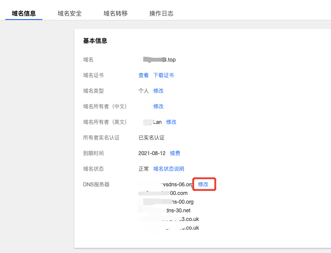The height and width of the screenshot is (253, 331).
Task: Click 修改 next to DNS服务器
Action: point(203,185)
